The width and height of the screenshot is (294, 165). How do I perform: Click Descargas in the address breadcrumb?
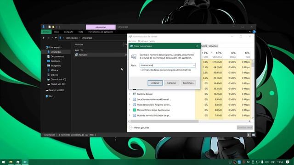pos(87,38)
